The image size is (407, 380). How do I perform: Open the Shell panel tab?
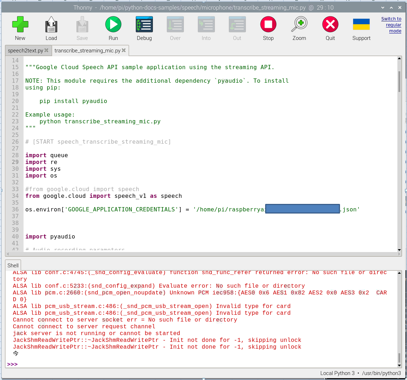point(13,265)
